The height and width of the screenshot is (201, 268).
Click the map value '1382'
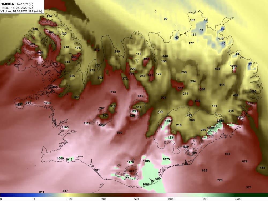(168, 121)
